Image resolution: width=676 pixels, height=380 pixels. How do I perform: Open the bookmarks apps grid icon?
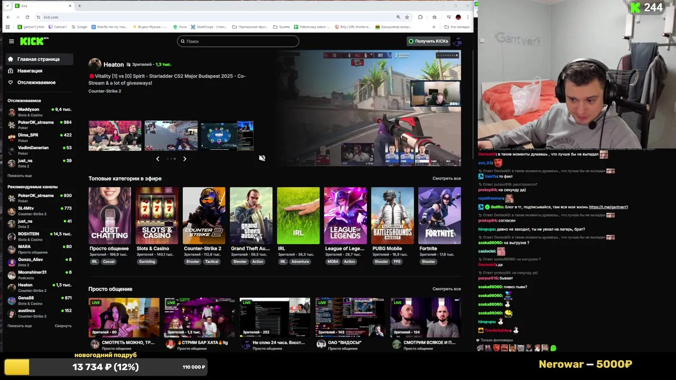[8, 27]
